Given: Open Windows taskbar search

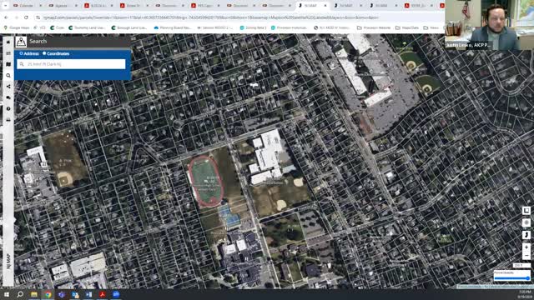Looking at the screenshot, I should pyautogui.click(x=20, y=294).
